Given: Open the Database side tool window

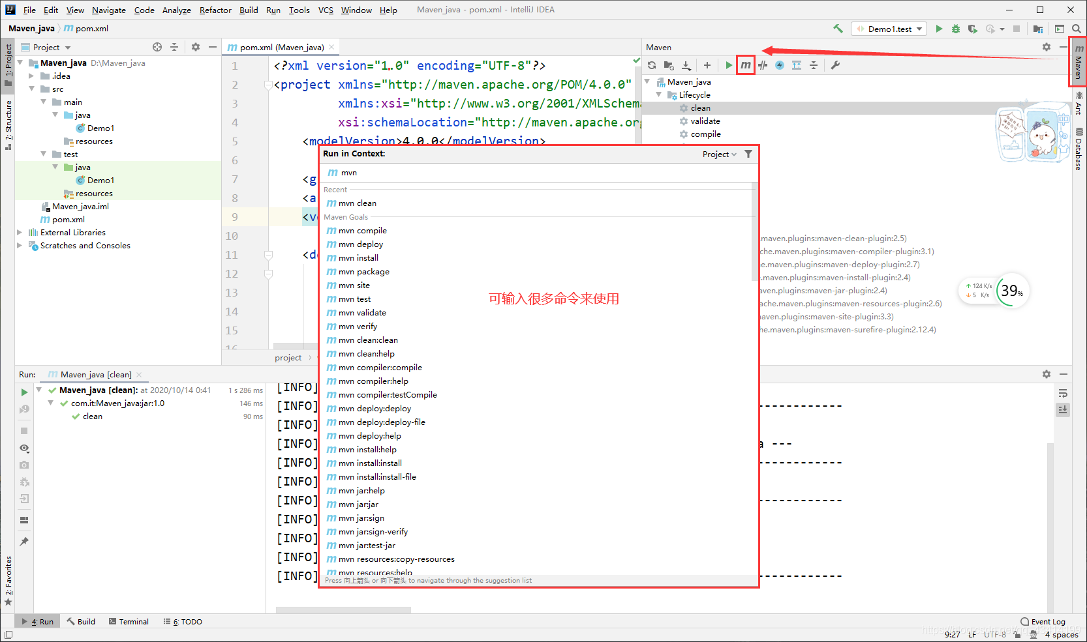Looking at the screenshot, I should [x=1079, y=149].
